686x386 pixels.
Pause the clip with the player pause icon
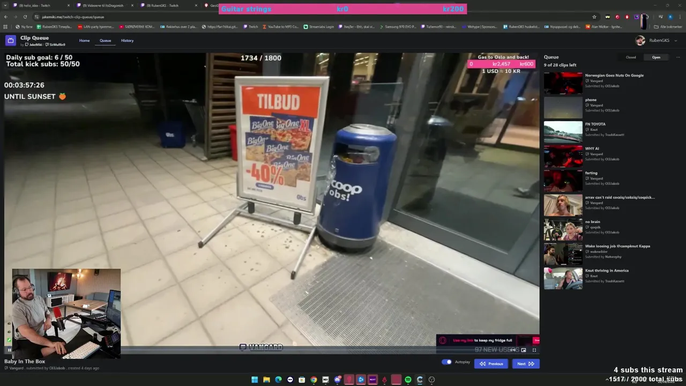tap(9, 350)
